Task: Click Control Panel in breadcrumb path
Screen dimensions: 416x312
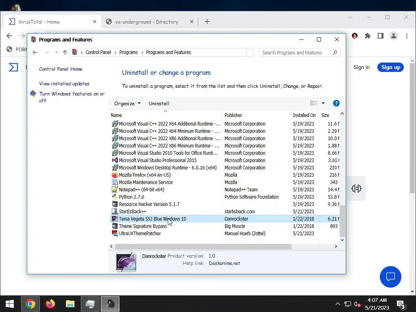Action: 98,52
